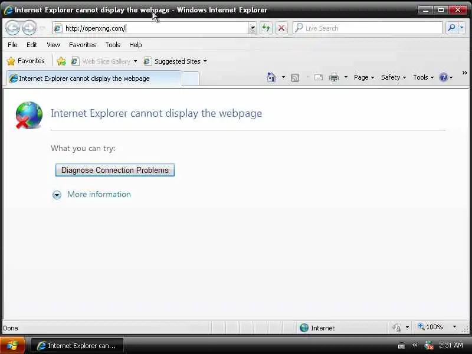Open the View menu
This screenshot has width=472, height=354.
[x=53, y=45]
